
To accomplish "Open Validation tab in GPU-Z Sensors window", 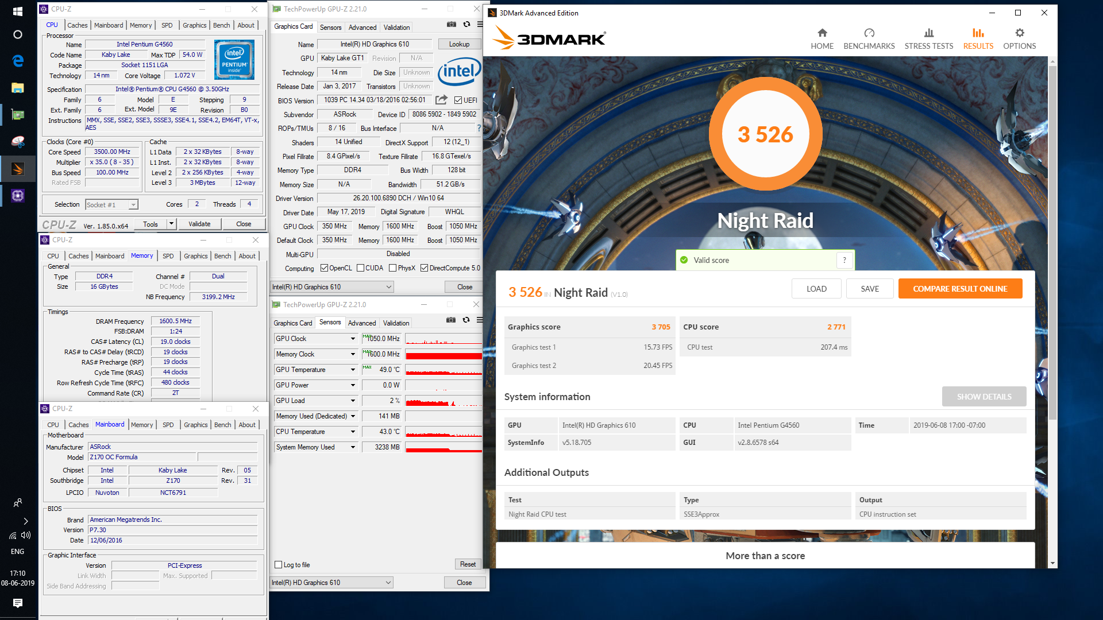I will click(x=396, y=323).
